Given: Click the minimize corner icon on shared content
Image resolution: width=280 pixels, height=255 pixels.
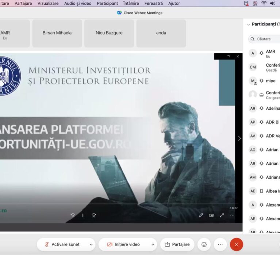Looking at the screenshot, I should click(x=229, y=56).
